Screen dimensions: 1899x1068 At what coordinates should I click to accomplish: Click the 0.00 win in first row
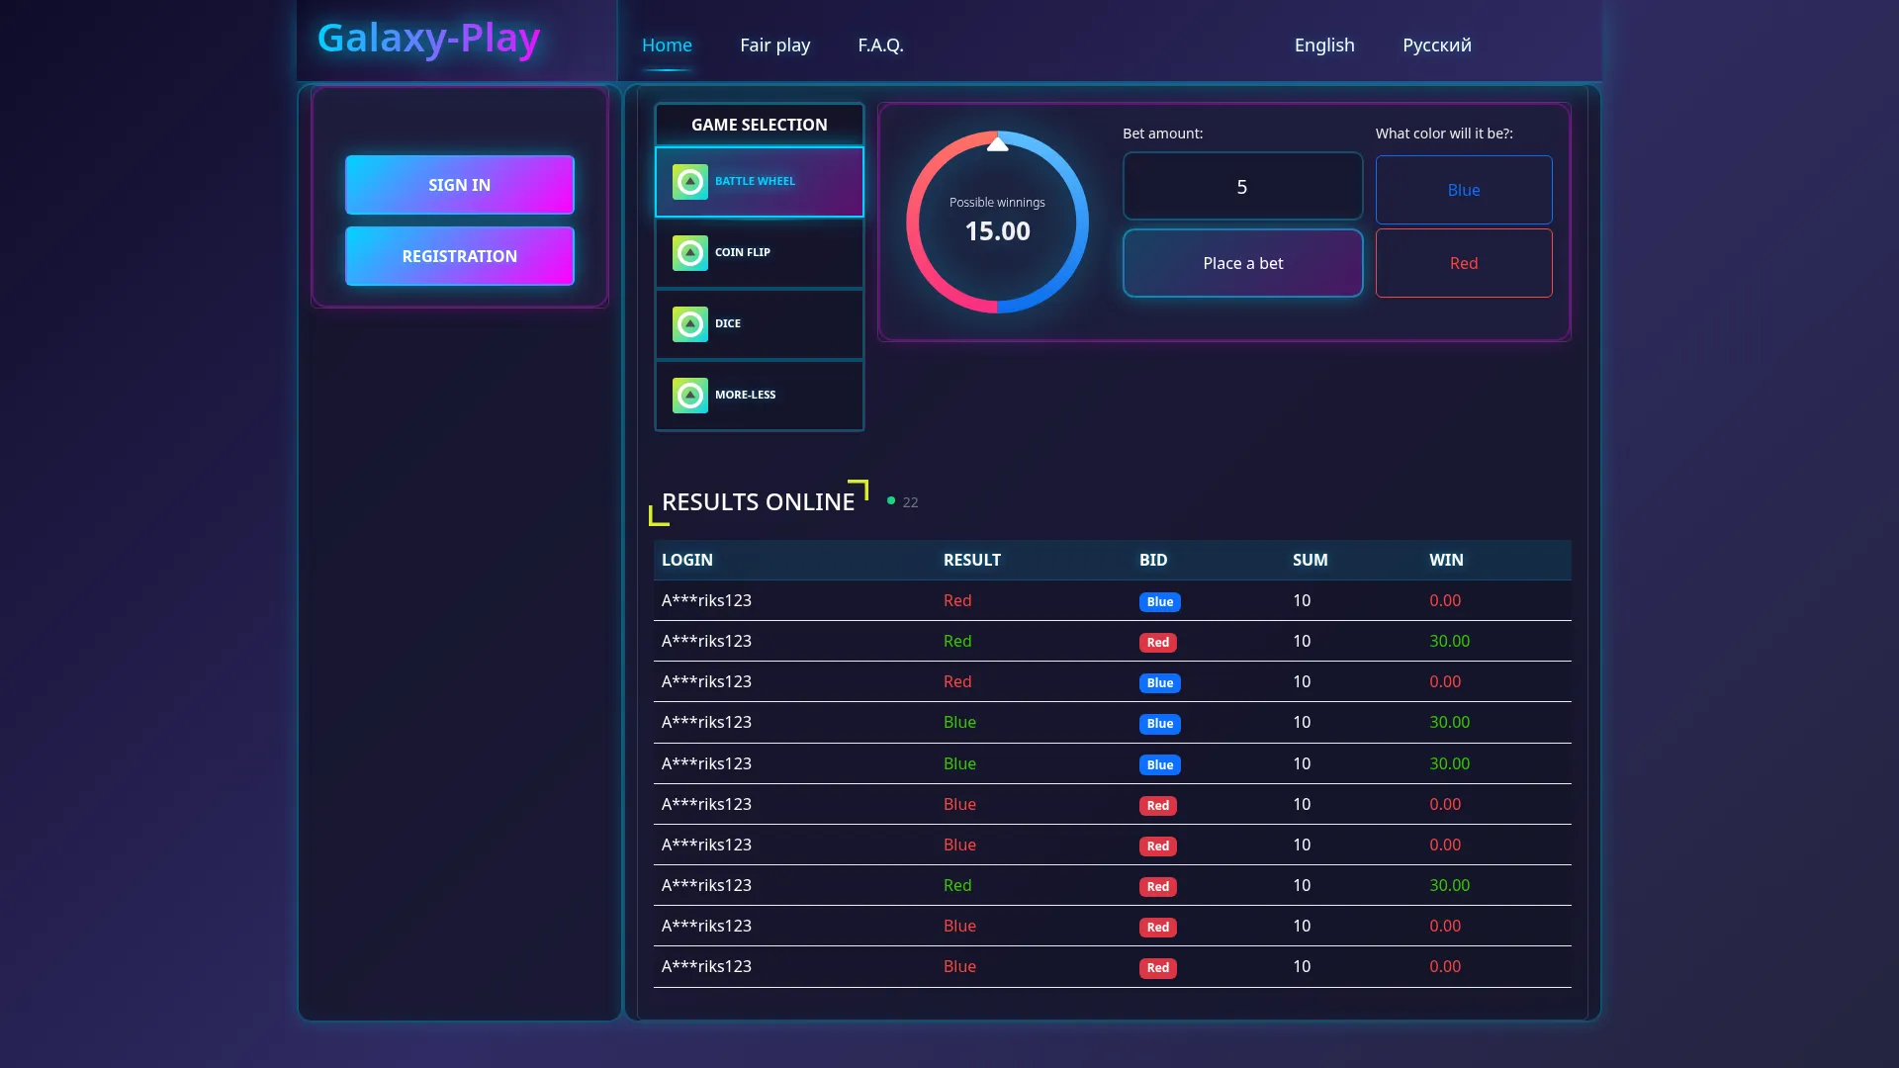click(1445, 600)
